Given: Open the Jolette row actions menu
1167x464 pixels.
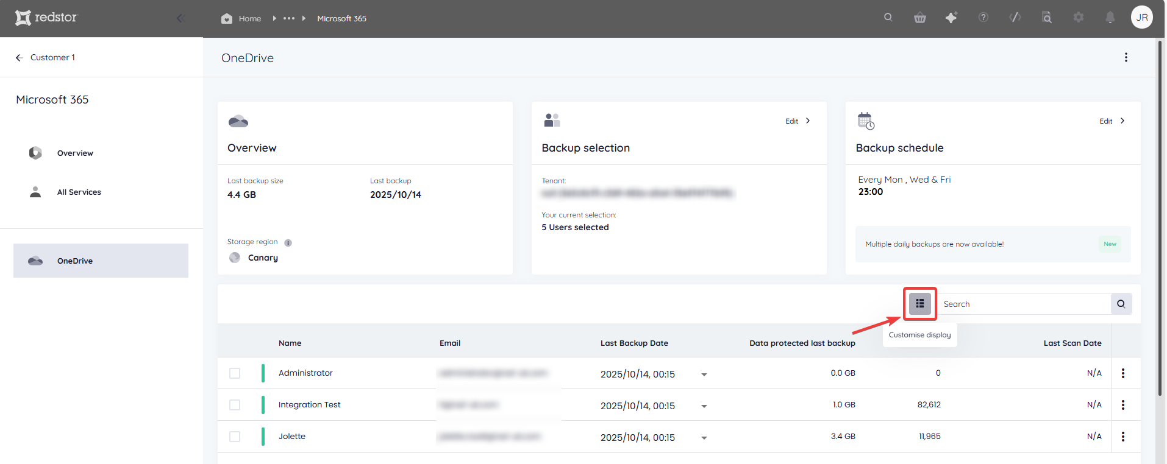Looking at the screenshot, I should pyautogui.click(x=1123, y=437).
